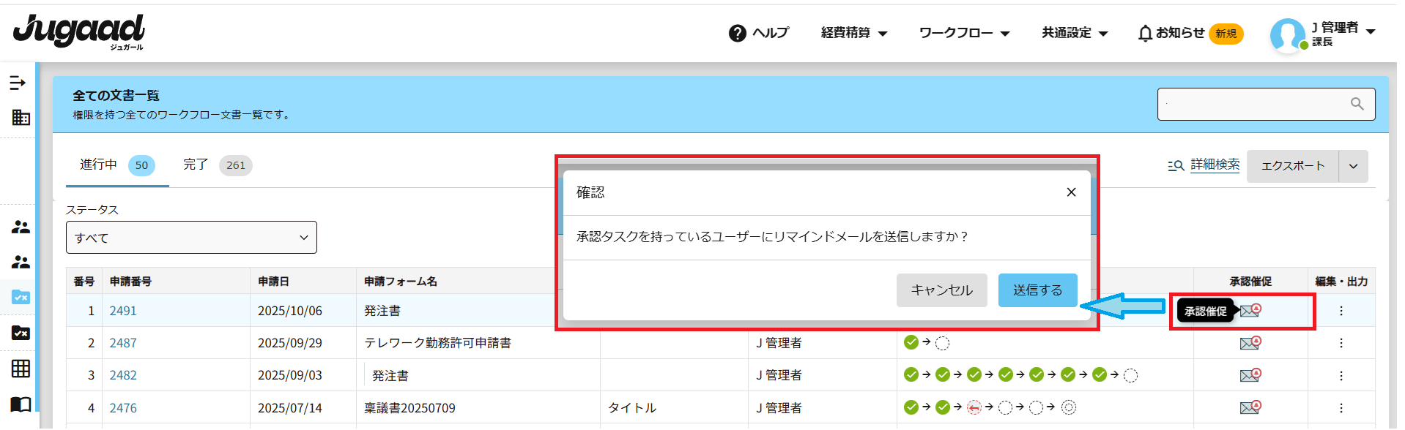Expand the 経費精算 dropdown menu
1405x430 pixels.
pyautogui.click(x=853, y=33)
